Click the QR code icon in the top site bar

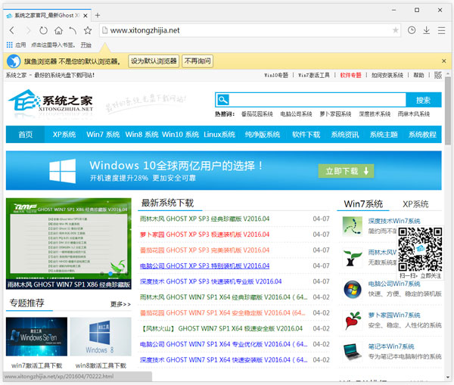(438, 75)
